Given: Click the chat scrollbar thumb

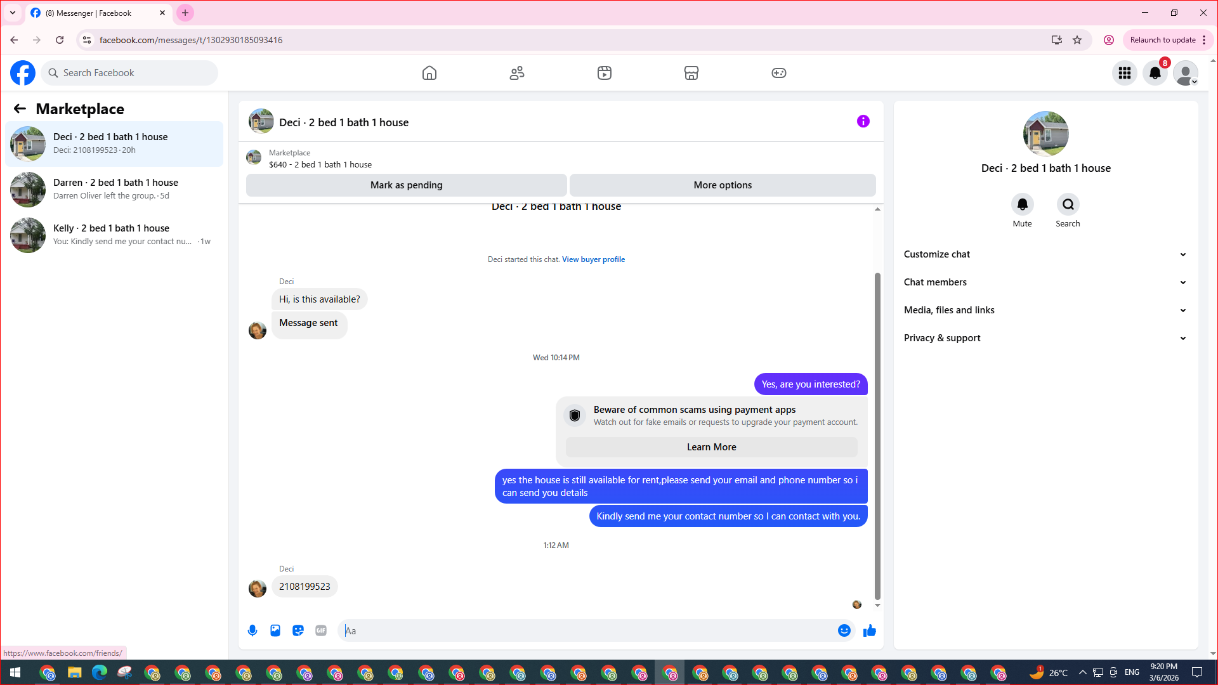Looking at the screenshot, I should [x=877, y=435].
